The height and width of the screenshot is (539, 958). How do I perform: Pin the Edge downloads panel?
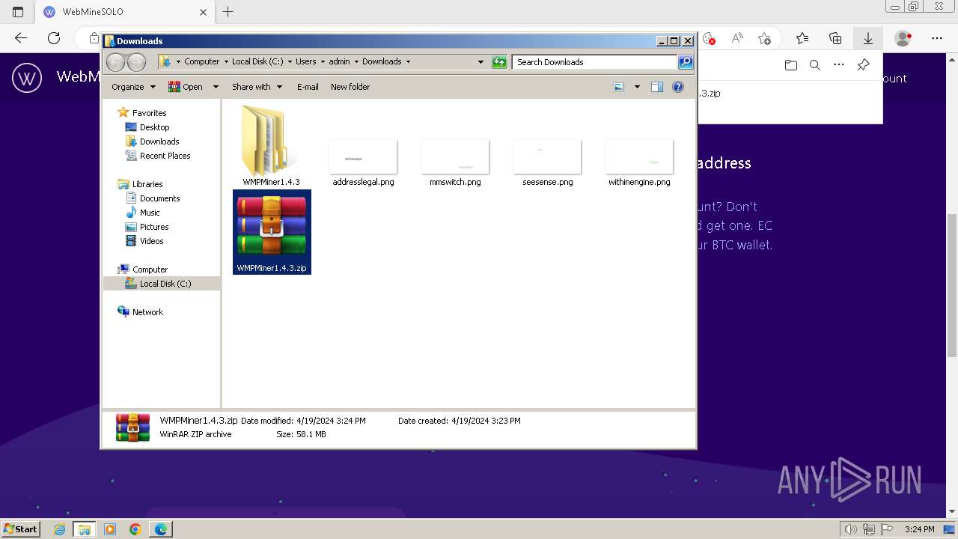[863, 65]
